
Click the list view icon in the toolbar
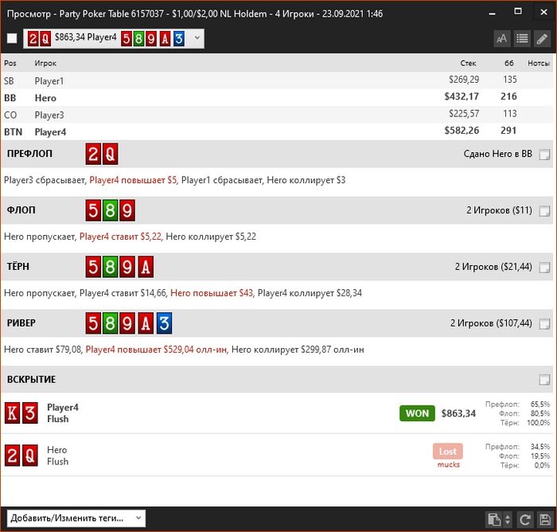point(522,38)
